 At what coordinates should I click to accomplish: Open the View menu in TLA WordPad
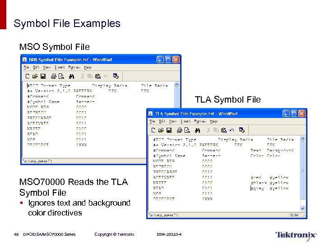pos(172,121)
